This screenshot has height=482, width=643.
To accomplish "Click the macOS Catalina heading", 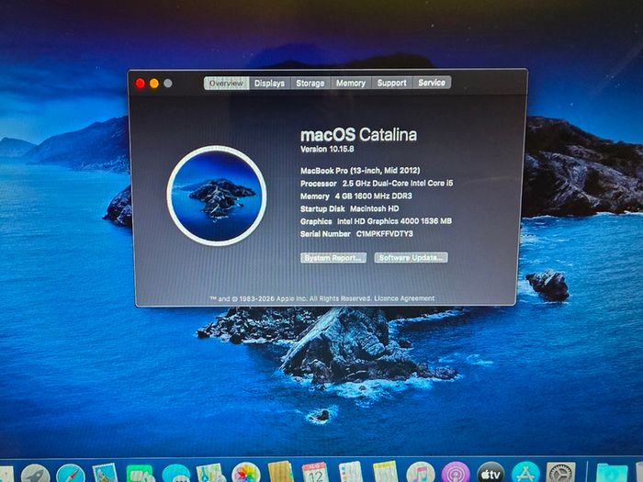I will point(359,135).
